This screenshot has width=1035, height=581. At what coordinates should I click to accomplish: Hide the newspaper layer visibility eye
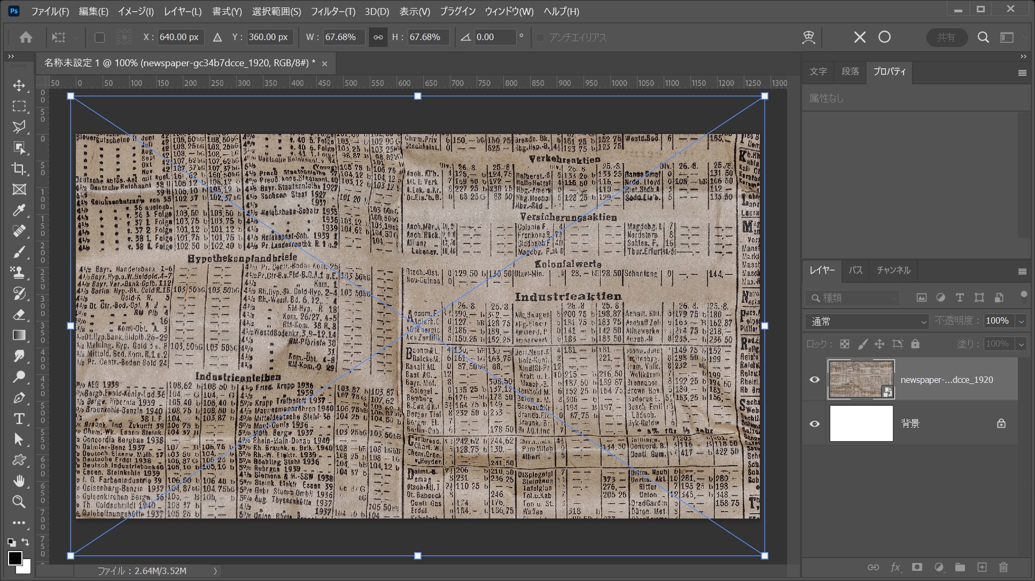click(x=814, y=380)
